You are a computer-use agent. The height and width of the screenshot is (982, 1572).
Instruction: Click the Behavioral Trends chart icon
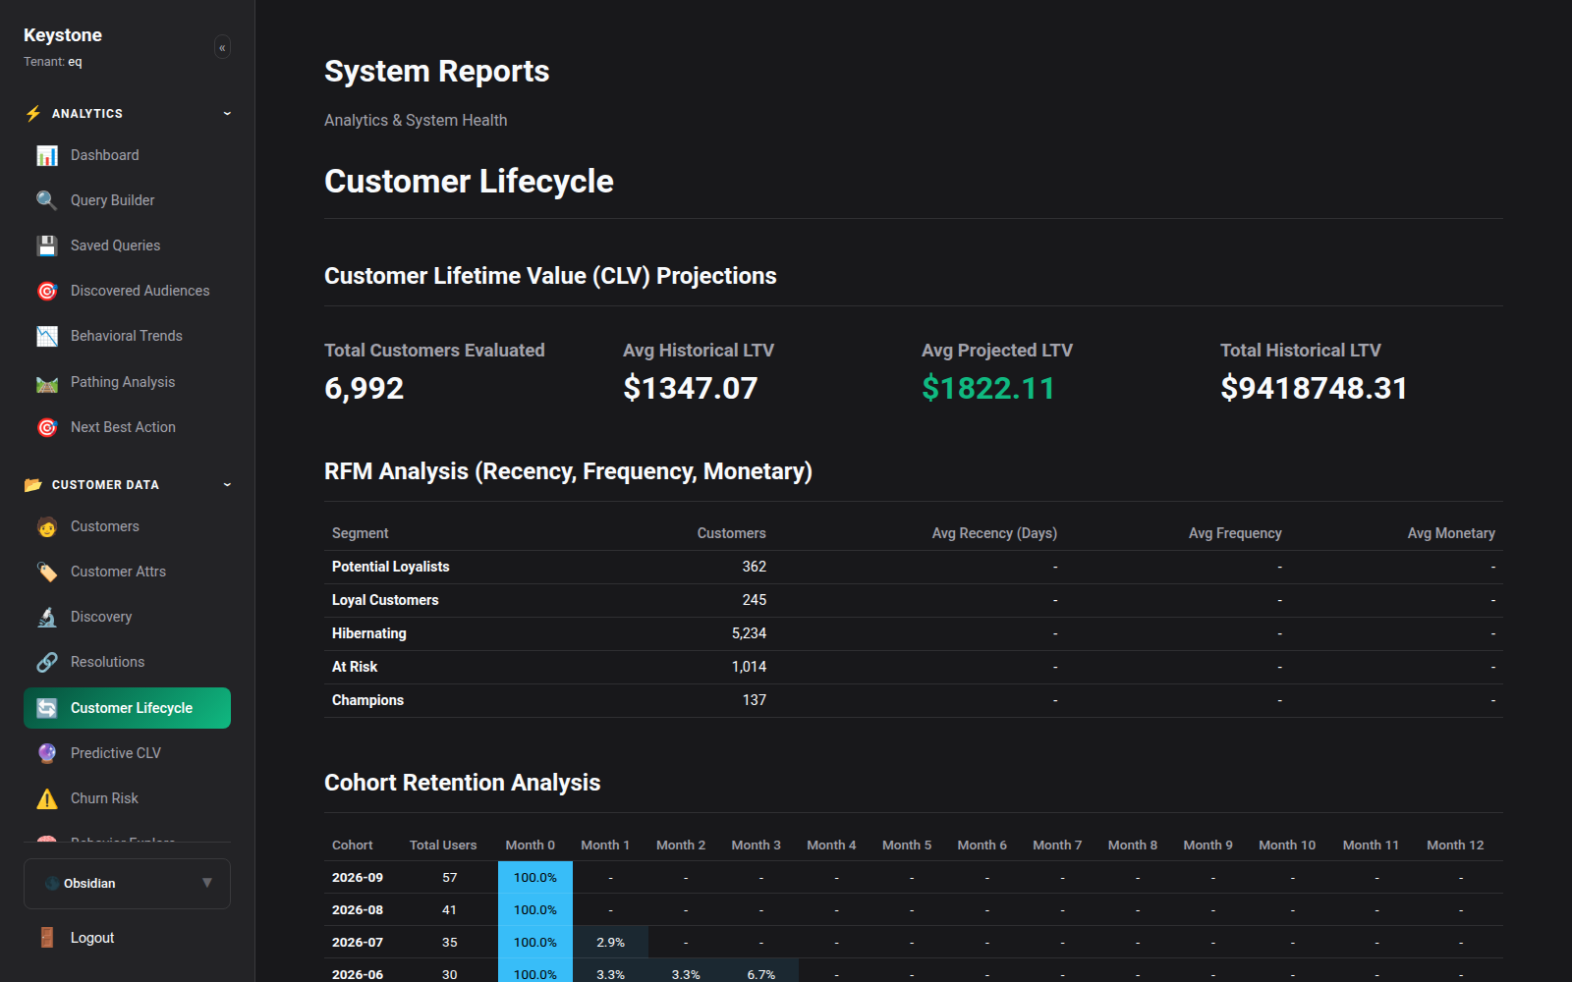(47, 336)
